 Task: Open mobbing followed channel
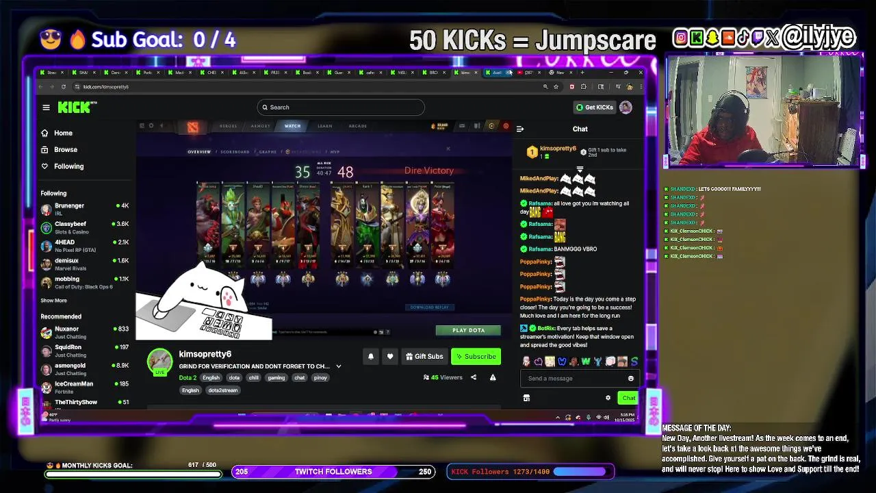(85, 283)
